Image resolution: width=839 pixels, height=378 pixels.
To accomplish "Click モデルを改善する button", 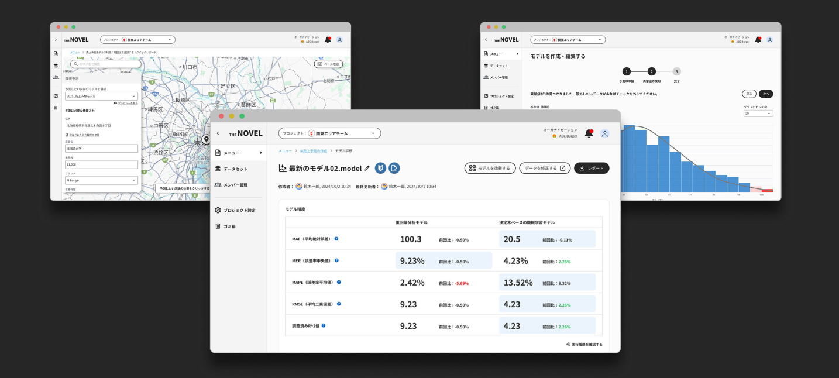I will 490,168.
